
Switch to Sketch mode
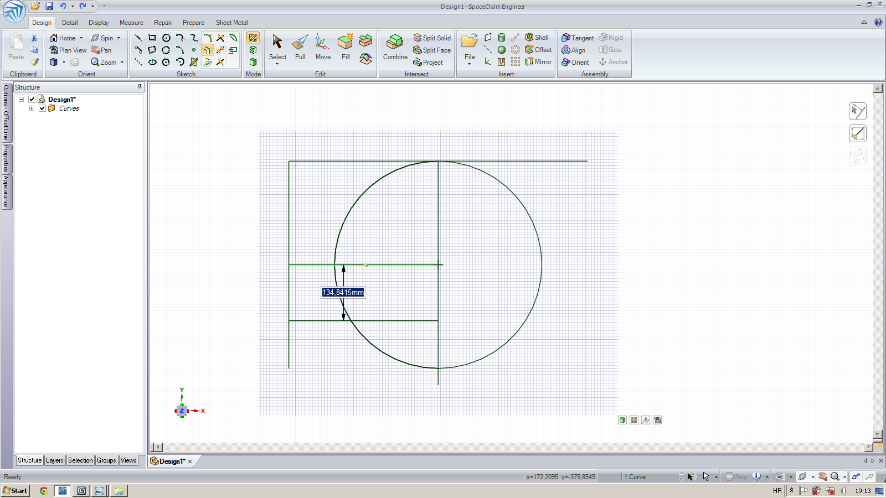[x=253, y=38]
